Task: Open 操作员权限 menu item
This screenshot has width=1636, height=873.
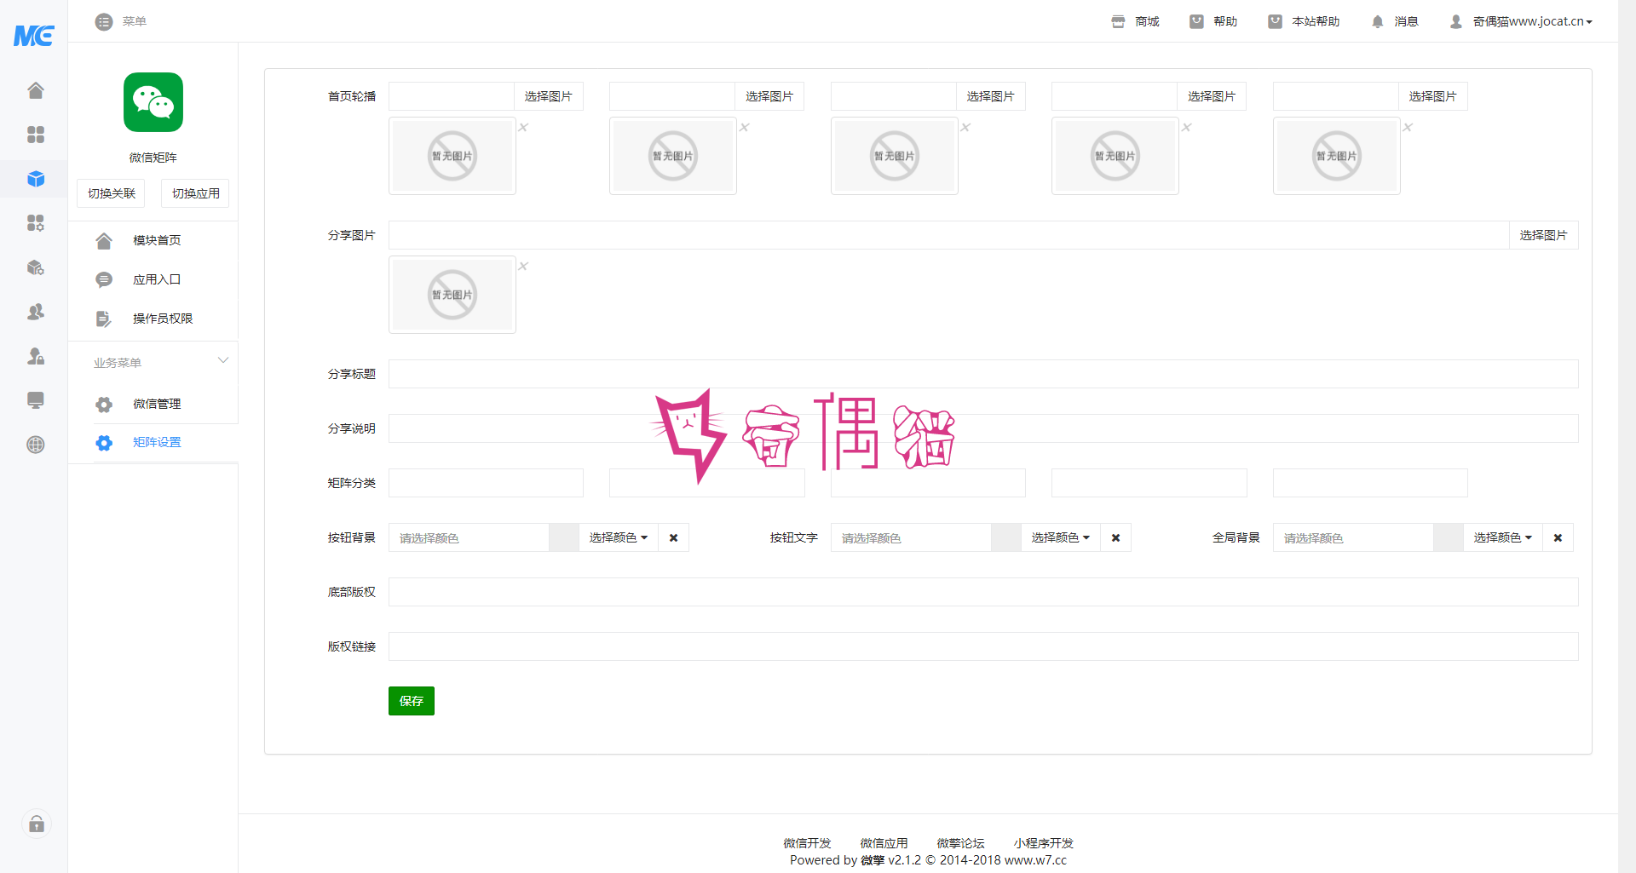Action: pos(163,319)
